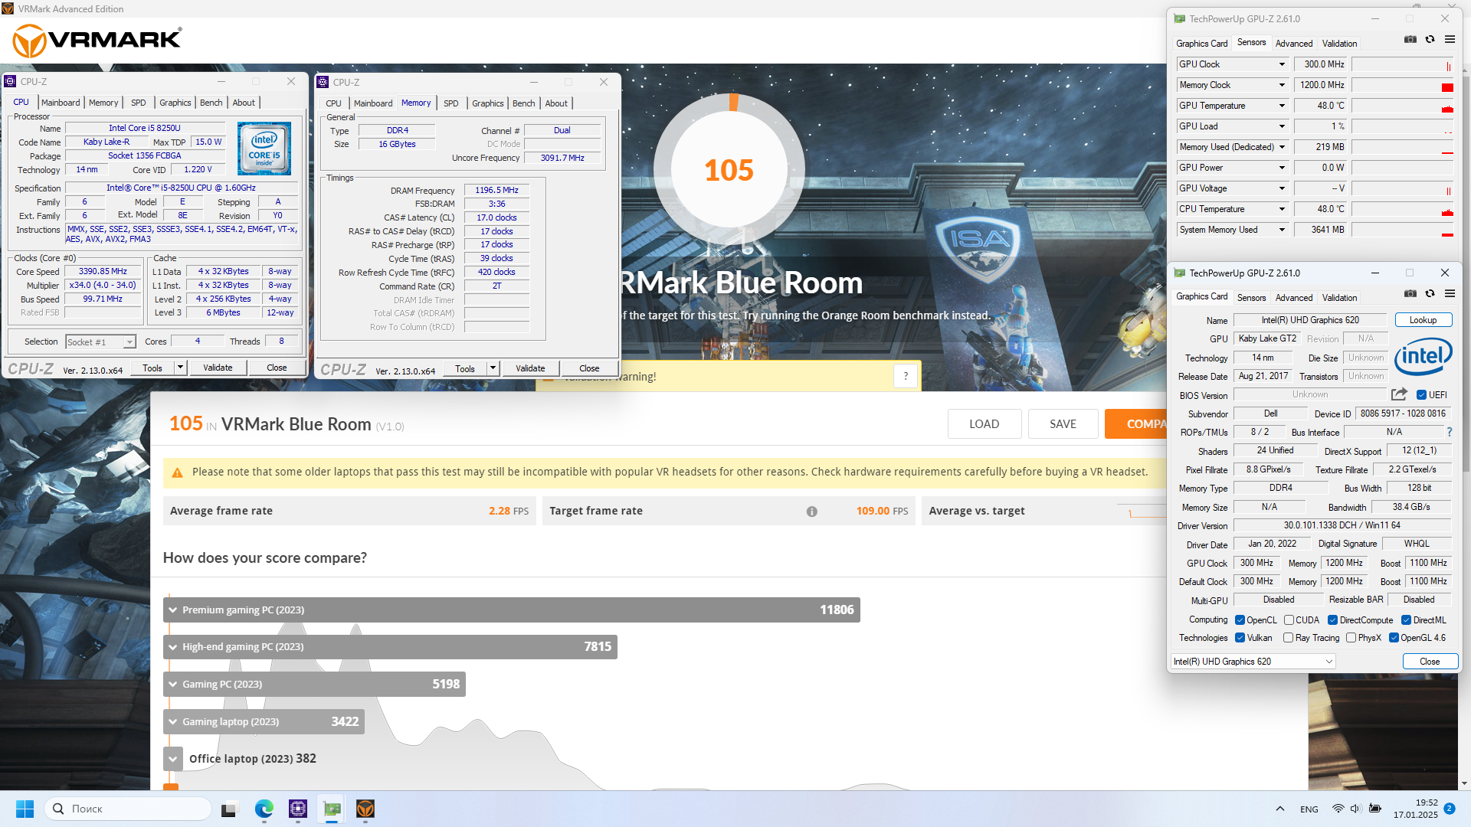This screenshot has width=1471, height=827.
Task: Open the GPU Temperature sensor dropdown
Action: tap(1282, 106)
